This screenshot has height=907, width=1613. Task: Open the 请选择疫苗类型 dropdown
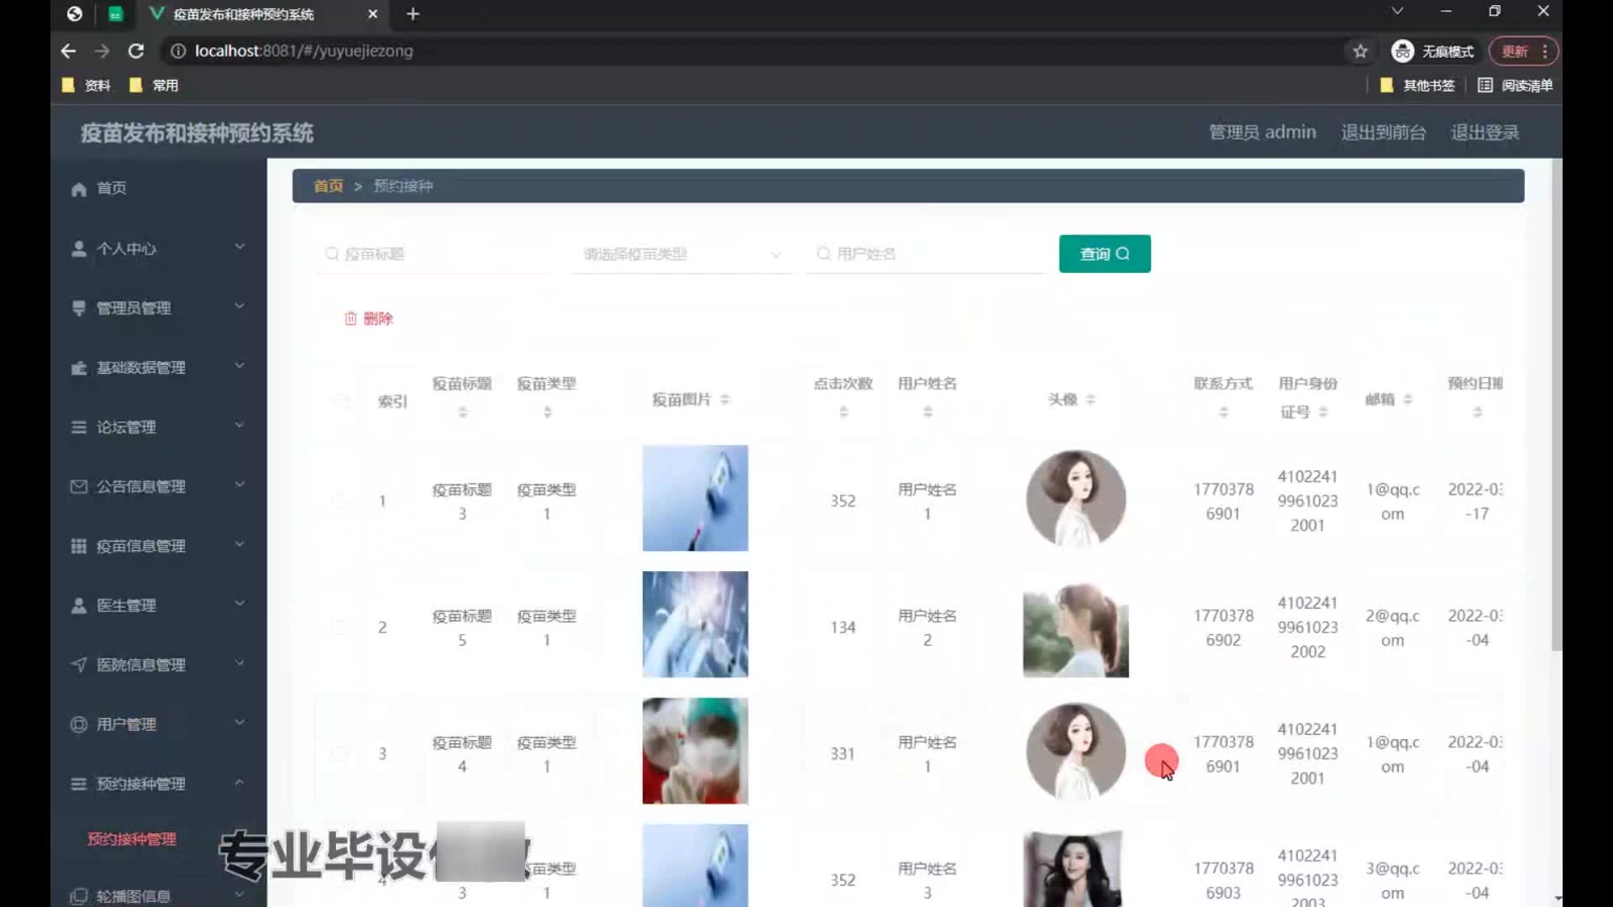coord(681,254)
